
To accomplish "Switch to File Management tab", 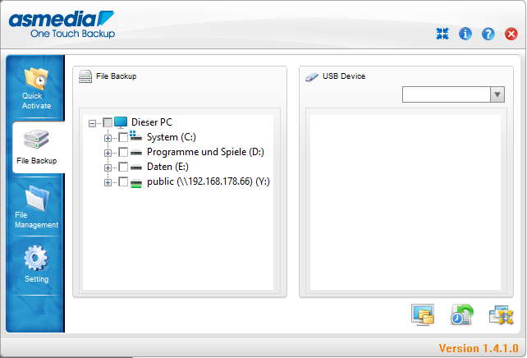I will click(x=36, y=206).
